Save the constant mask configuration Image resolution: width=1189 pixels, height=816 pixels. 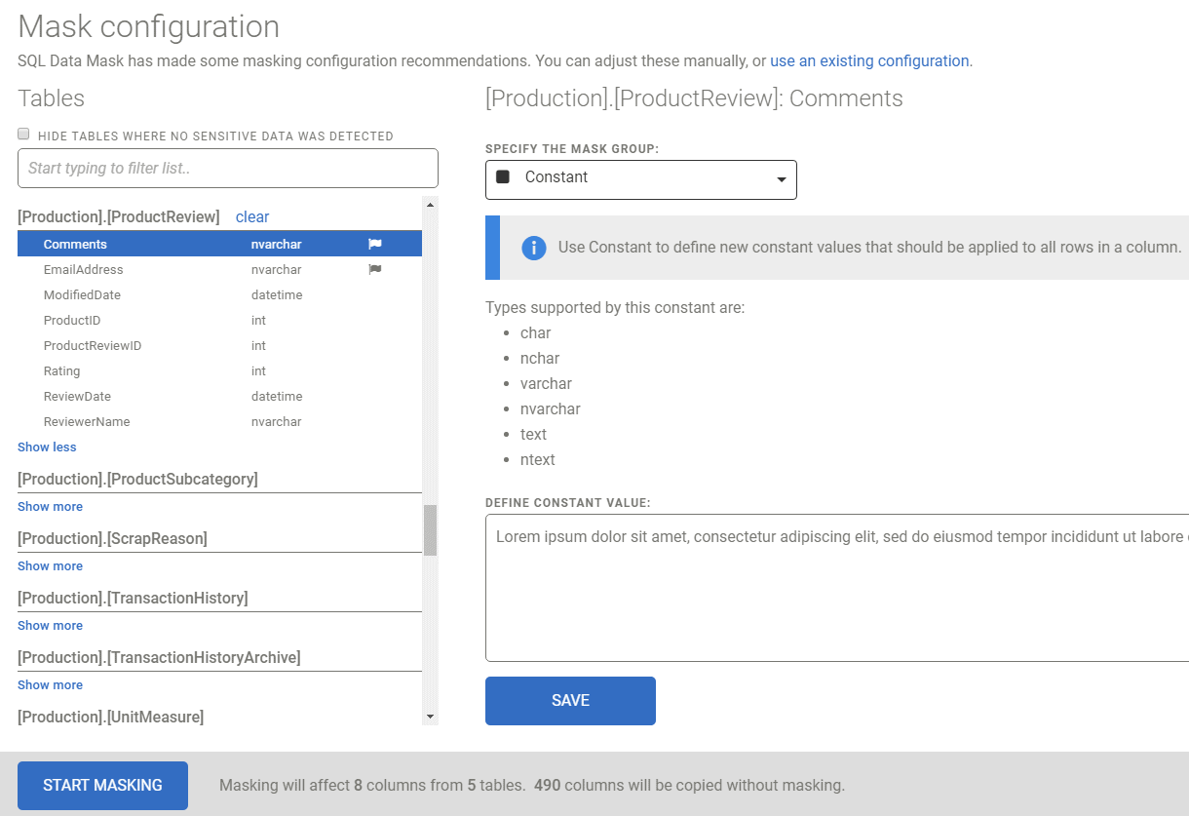[570, 700]
